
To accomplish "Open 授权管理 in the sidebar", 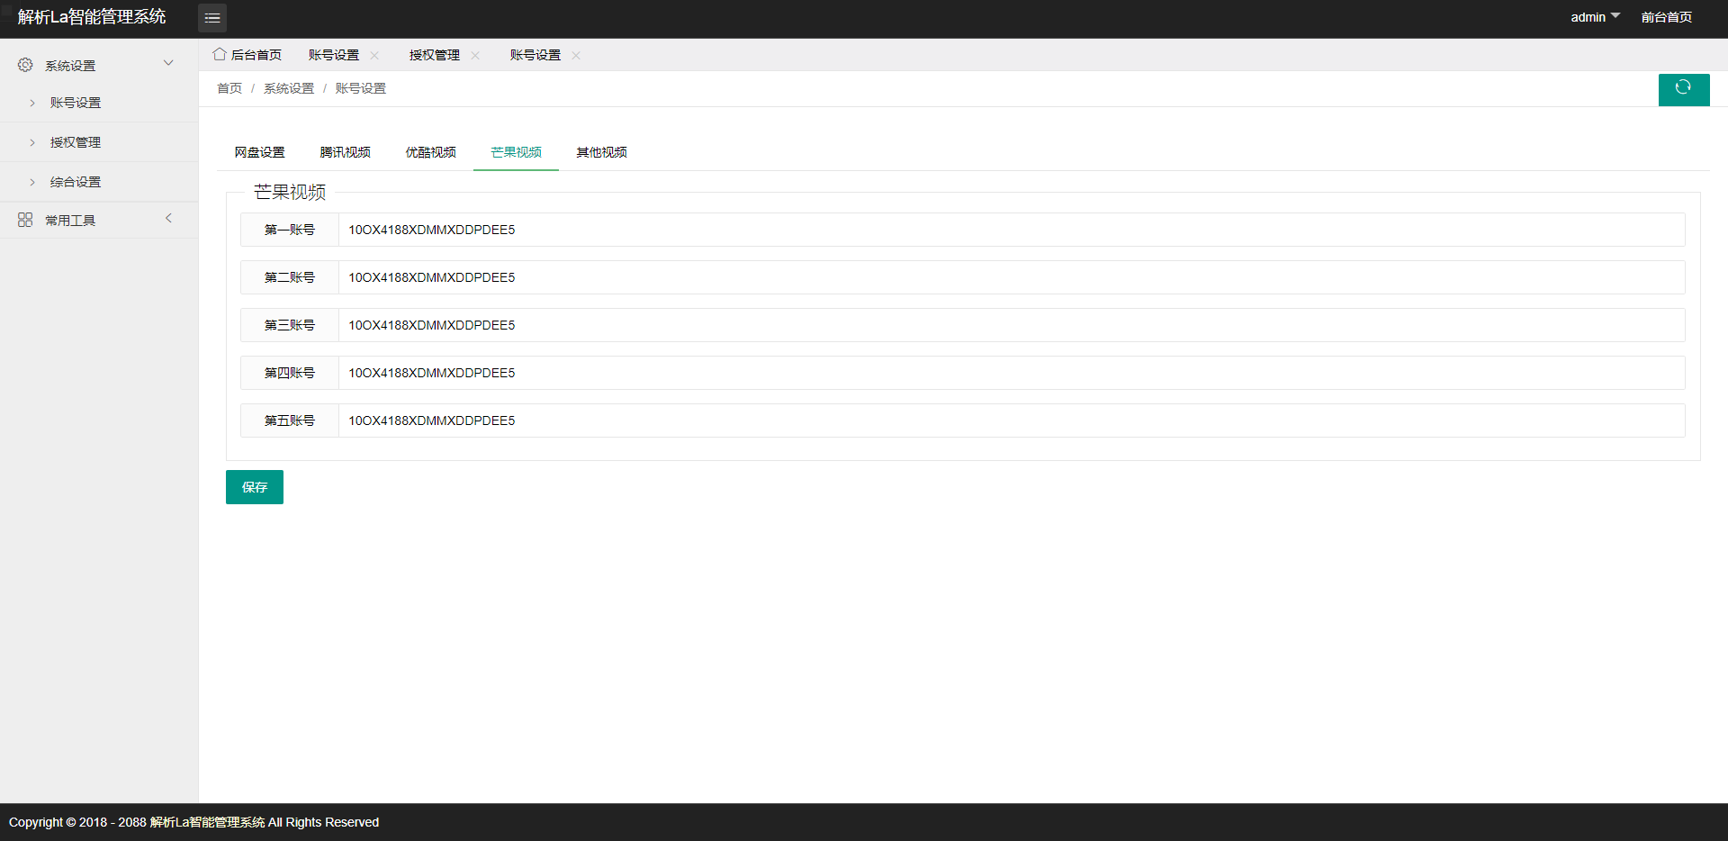I will pos(76,142).
